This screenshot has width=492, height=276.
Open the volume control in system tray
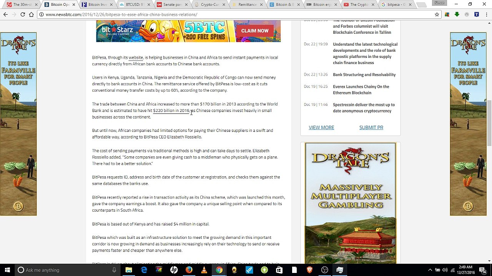coord(445,270)
